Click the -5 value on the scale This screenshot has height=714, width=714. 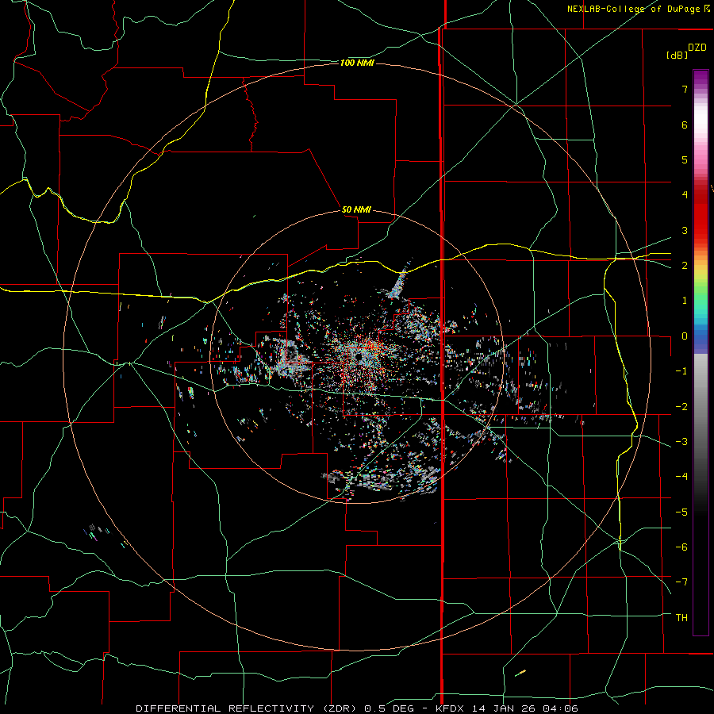click(x=681, y=512)
